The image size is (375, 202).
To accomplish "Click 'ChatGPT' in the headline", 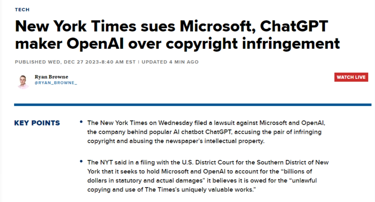I will (x=294, y=26).
